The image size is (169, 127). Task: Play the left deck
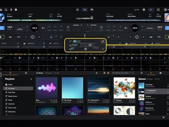click(x=2, y=37)
